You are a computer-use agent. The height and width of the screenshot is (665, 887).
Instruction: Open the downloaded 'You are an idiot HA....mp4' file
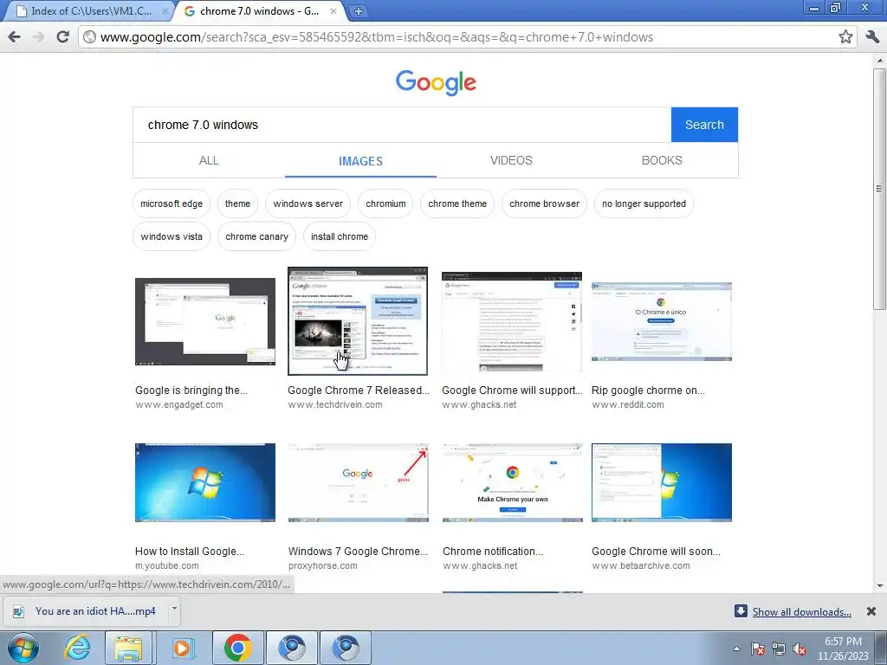click(x=86, y=611)
